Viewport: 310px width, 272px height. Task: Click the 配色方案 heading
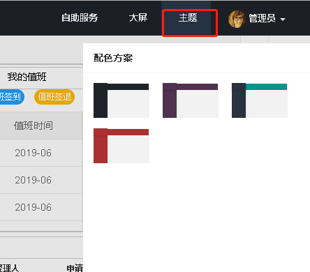[113, 58]
